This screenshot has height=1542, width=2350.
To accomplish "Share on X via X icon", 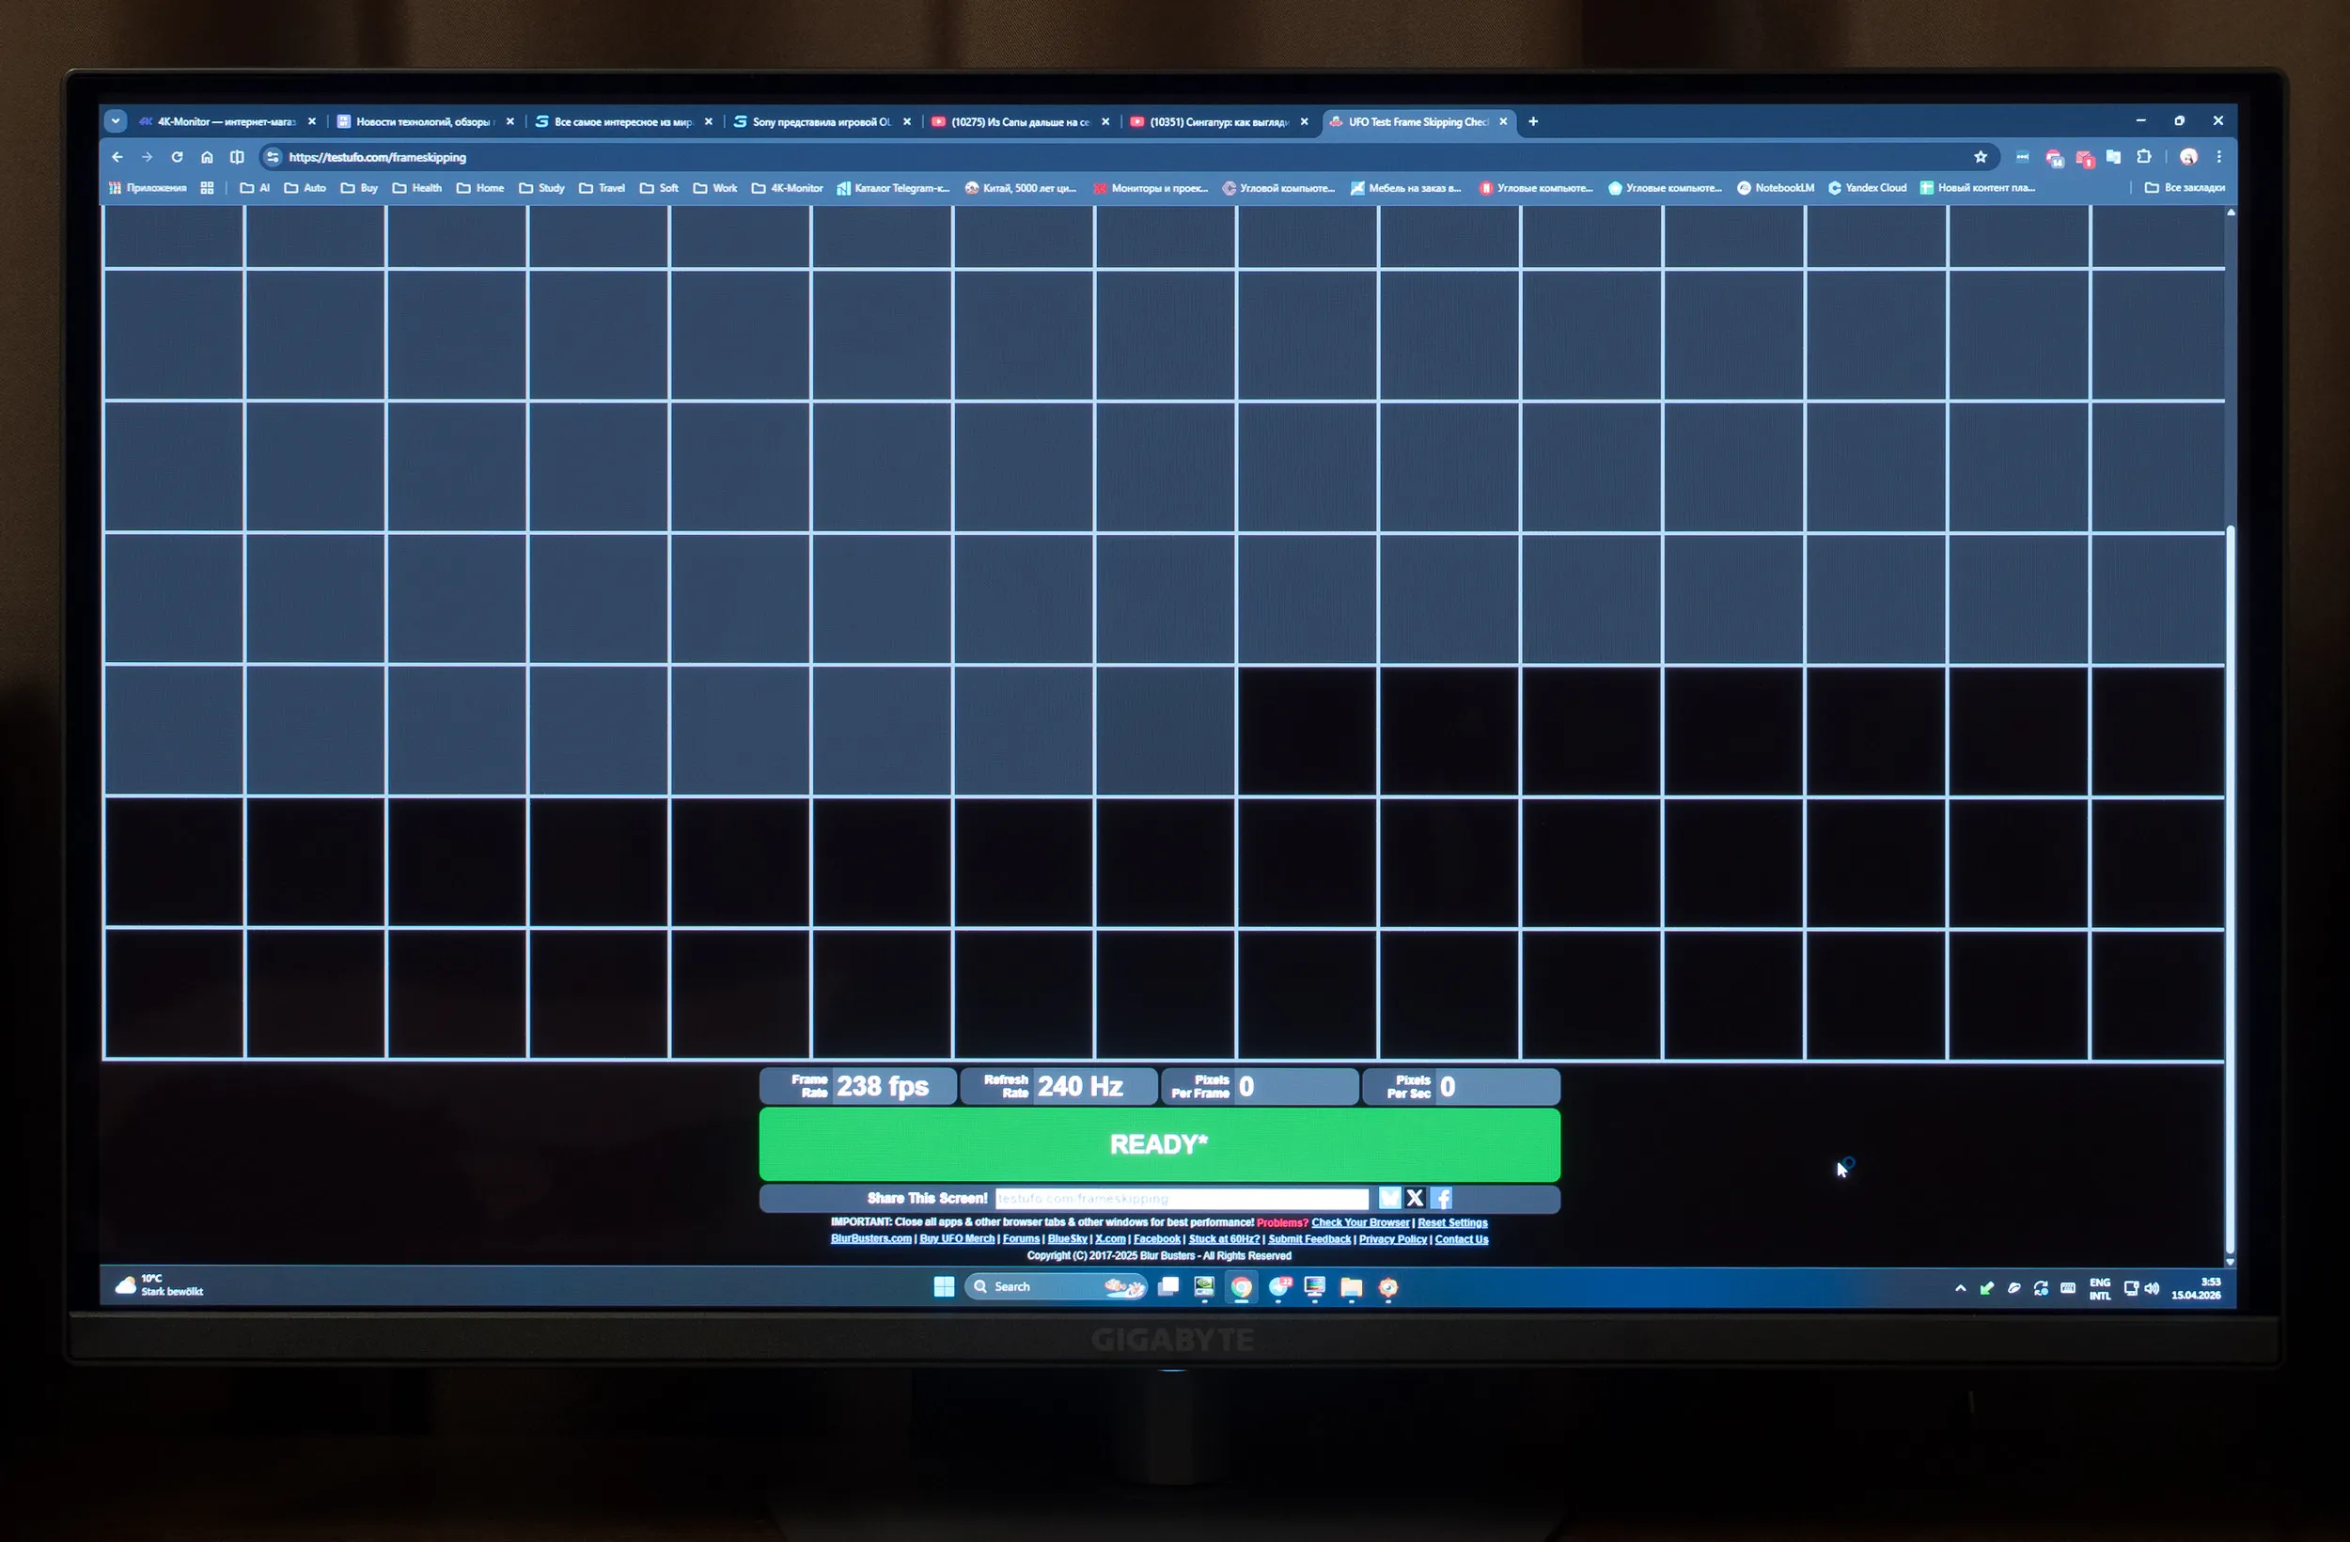I will 1415,1198.
